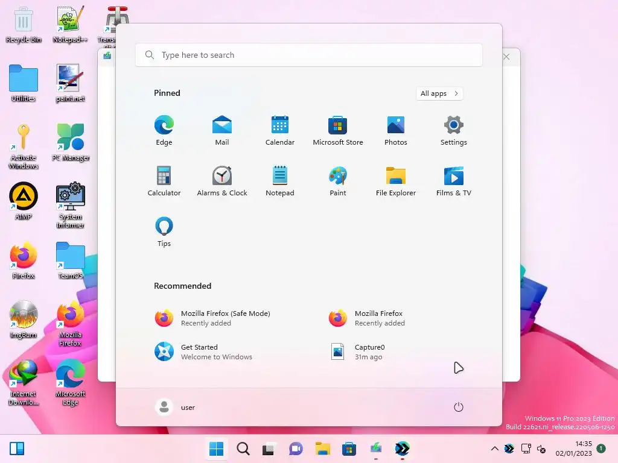Open the Tips app
618x463 pixels.
164,232
